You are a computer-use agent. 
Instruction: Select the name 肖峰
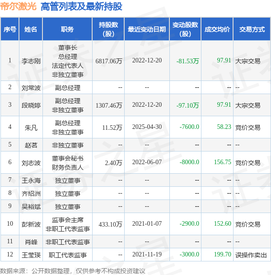click(x=31, y=242)
